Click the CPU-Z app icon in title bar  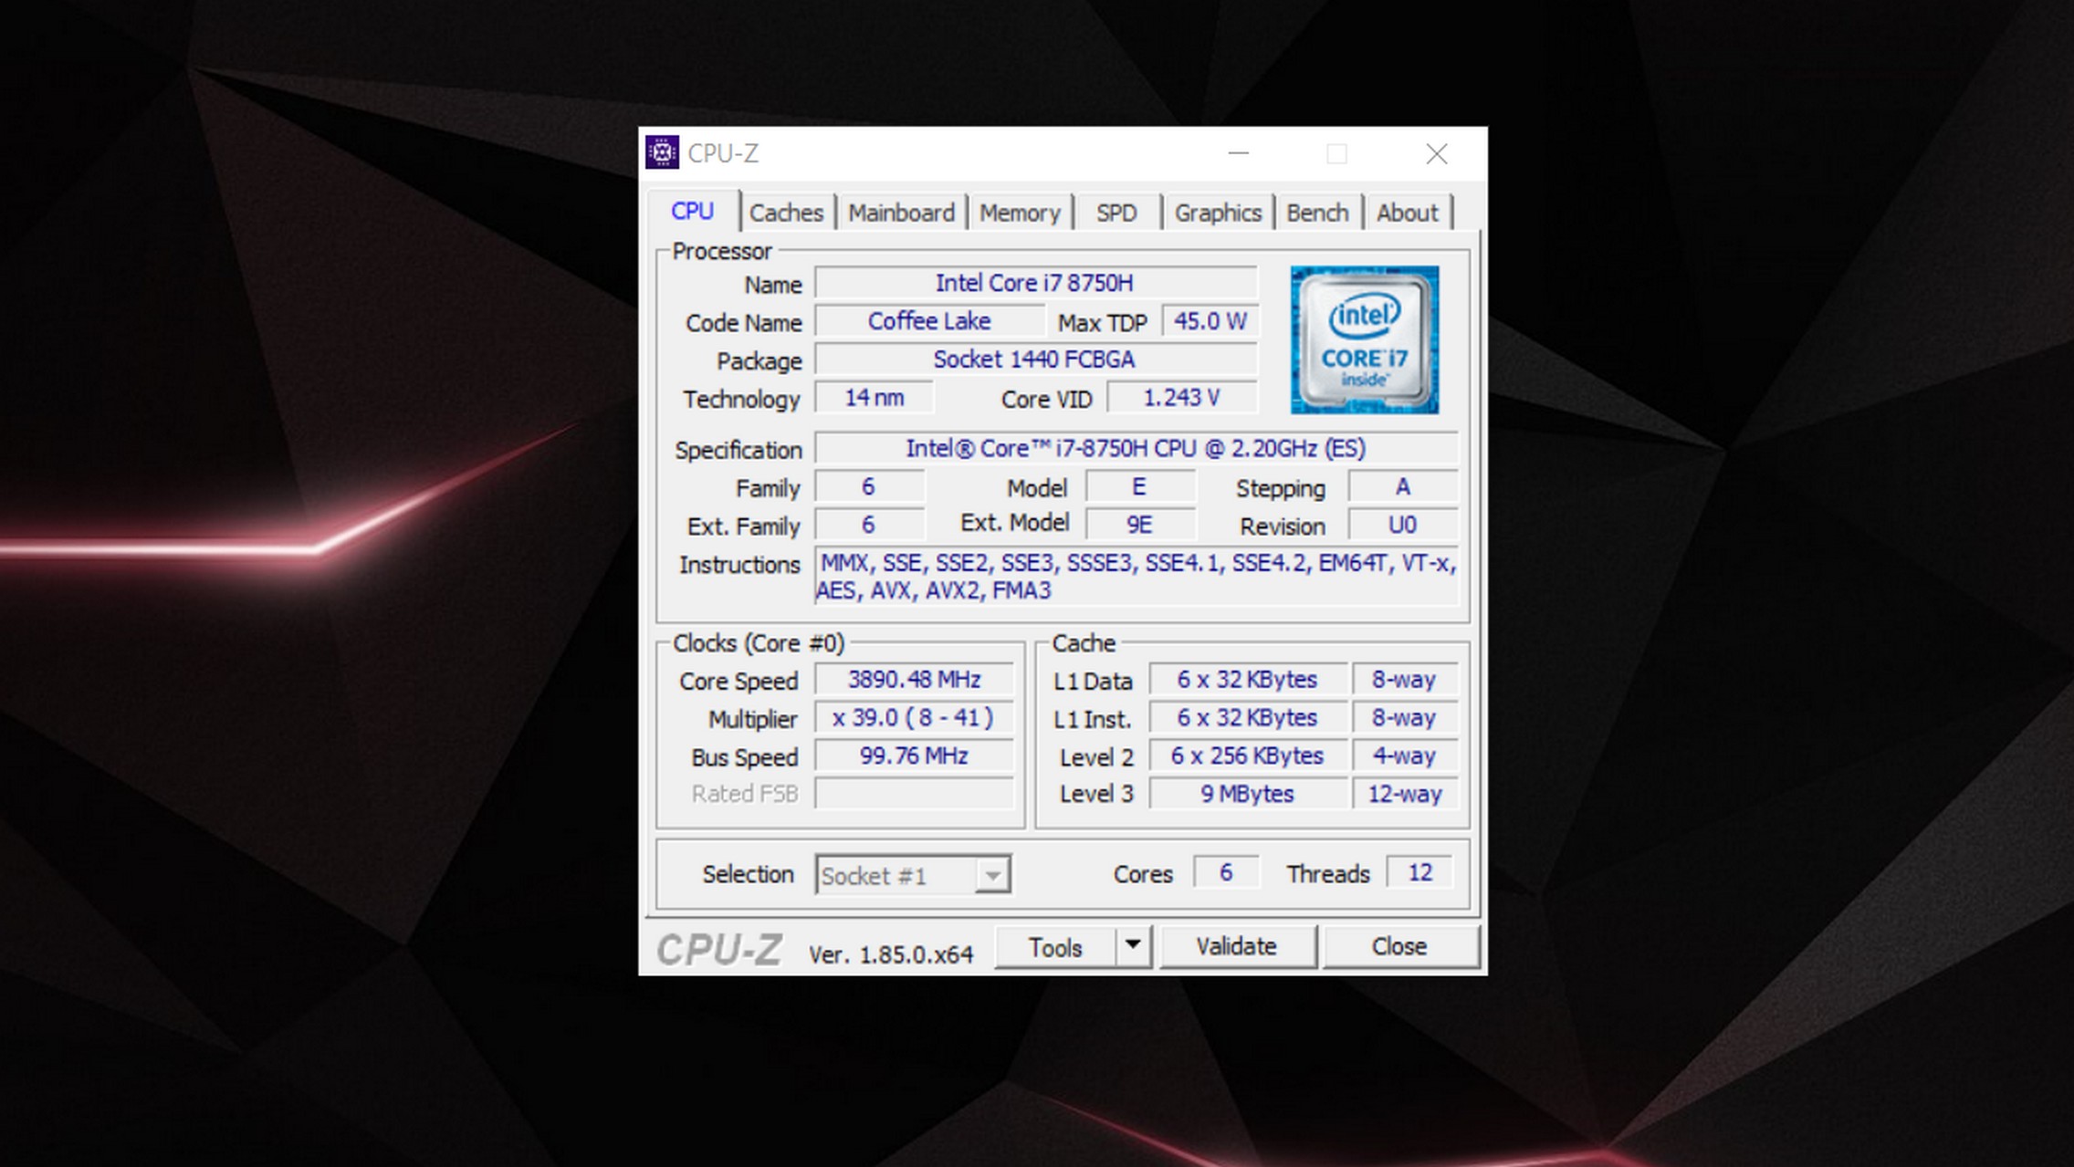coord(662,152)
